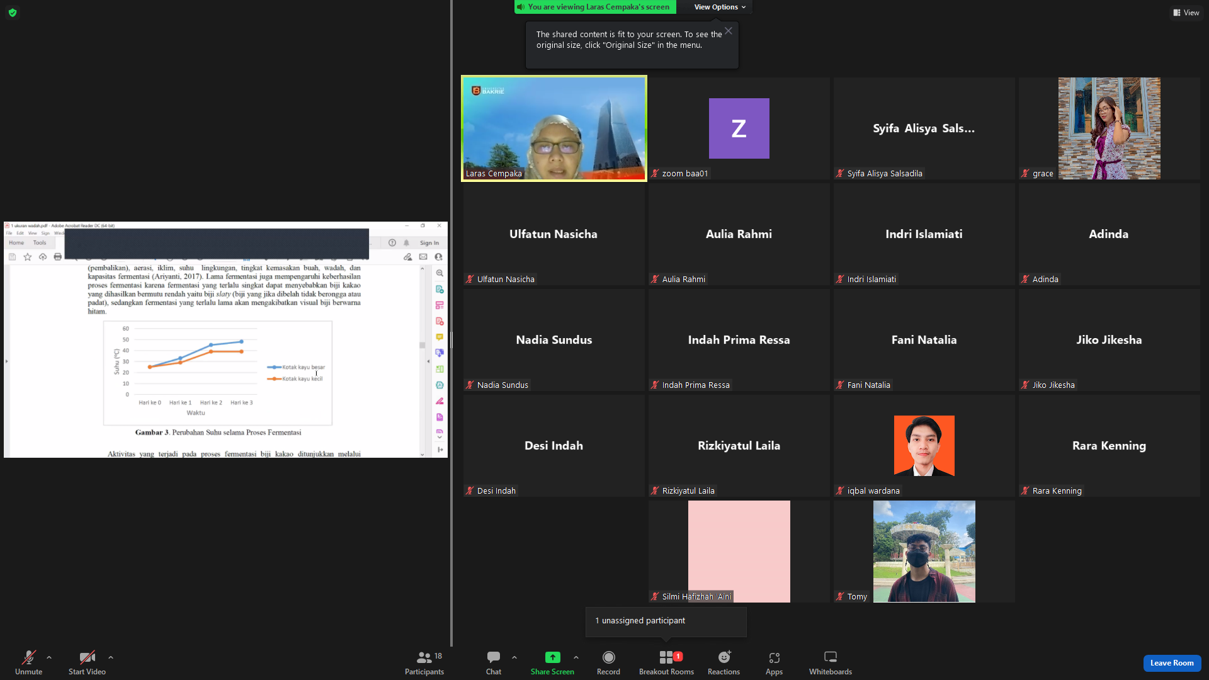This screenshot has width=1209, height=680.
Task: Close the shared content size tooltip
Action: point(729,31)
